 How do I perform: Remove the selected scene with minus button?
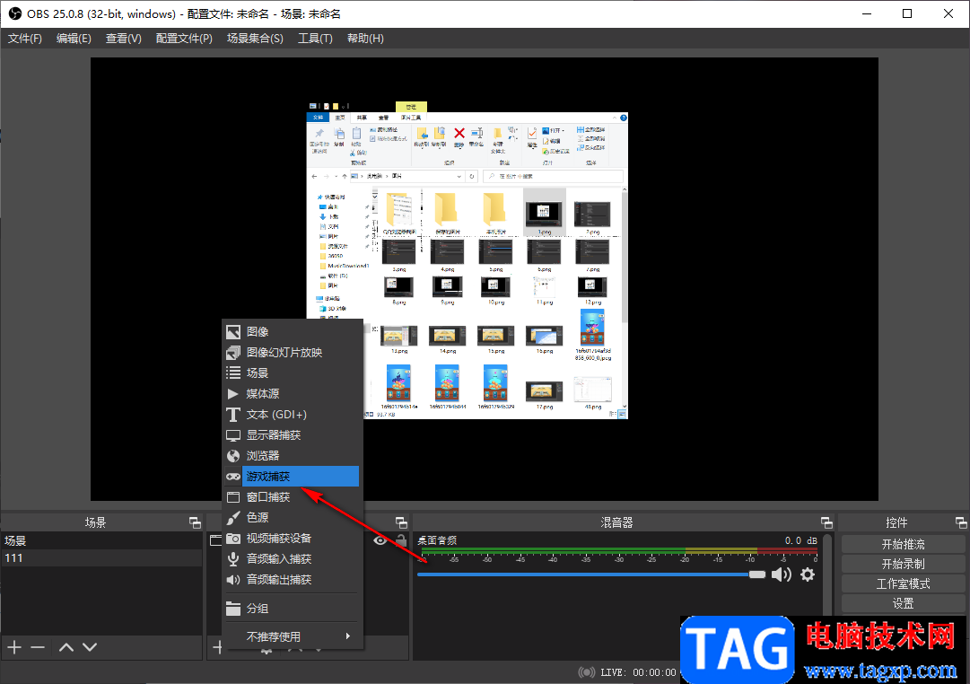pyautogui.click(x=38, y=647)
